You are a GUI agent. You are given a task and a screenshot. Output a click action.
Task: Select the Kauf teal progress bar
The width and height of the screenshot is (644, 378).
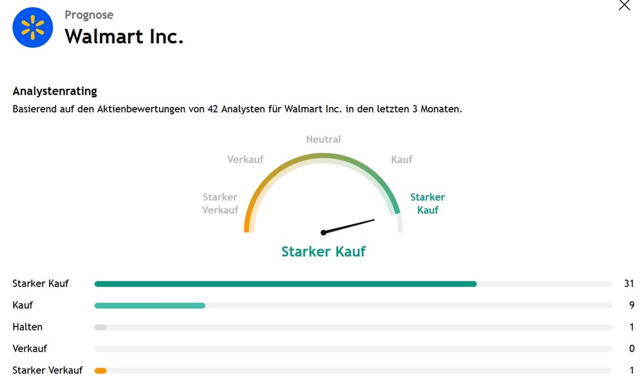pyautogui.click(x=150, y=306)
